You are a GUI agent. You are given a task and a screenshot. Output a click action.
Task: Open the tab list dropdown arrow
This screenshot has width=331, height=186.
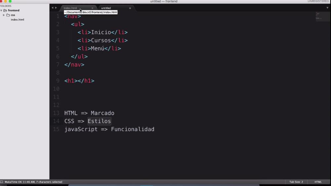(x=327, y=8)
